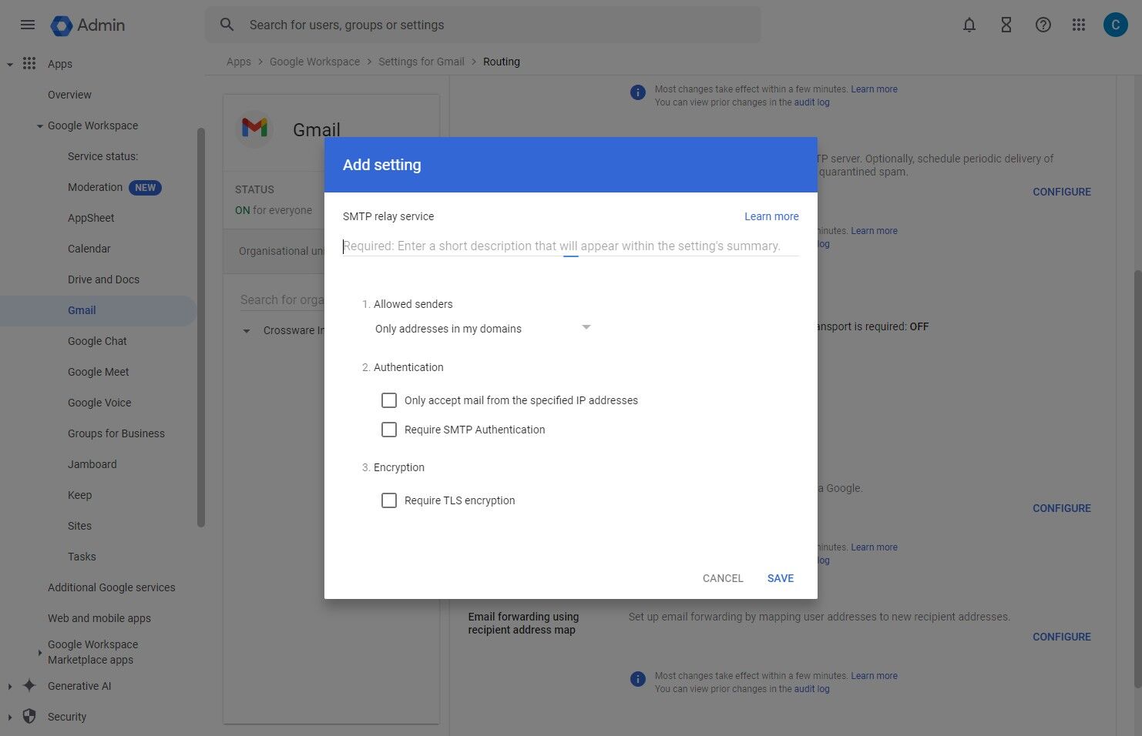
Task: Collapse the Google Workspace sidebar section
Action: (39, 126)
